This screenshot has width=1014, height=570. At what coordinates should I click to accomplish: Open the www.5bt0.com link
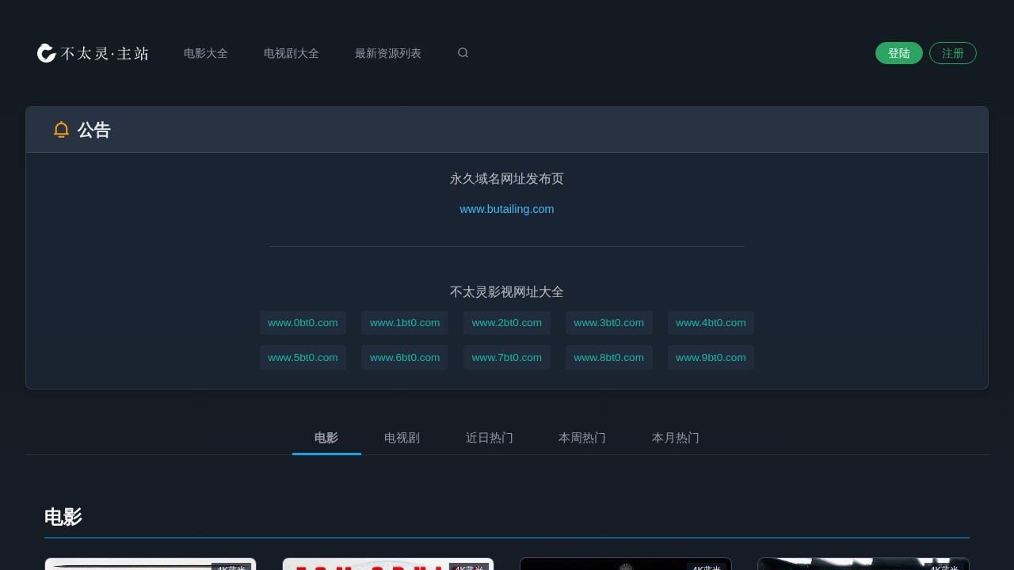(303, 358)
